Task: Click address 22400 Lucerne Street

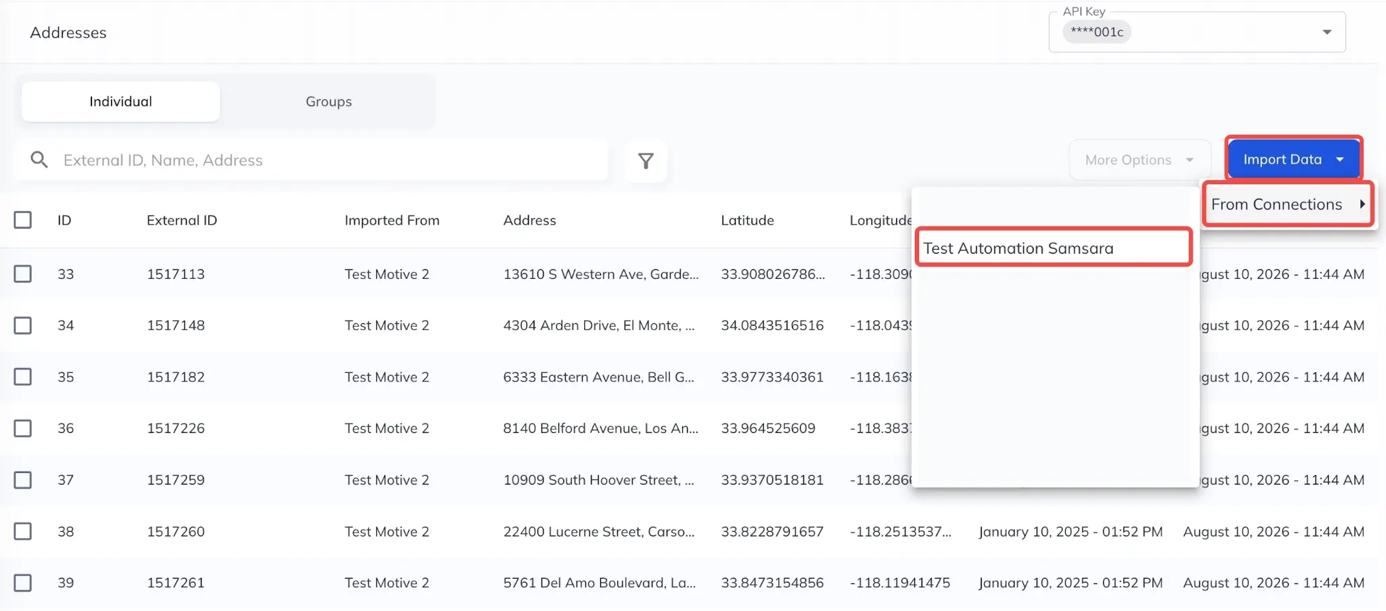Action: [599, 531]
